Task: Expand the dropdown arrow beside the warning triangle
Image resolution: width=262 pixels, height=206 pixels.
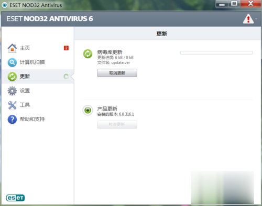Action: coord(256,19)
